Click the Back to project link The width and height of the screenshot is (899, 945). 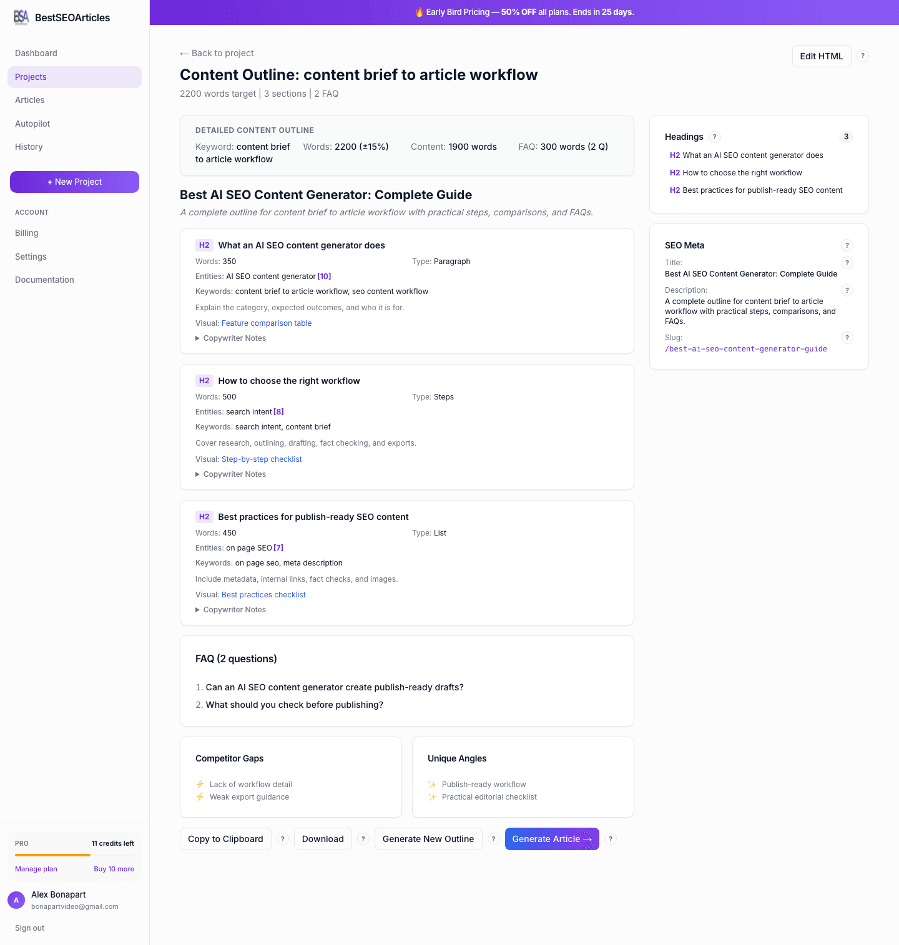217,53
